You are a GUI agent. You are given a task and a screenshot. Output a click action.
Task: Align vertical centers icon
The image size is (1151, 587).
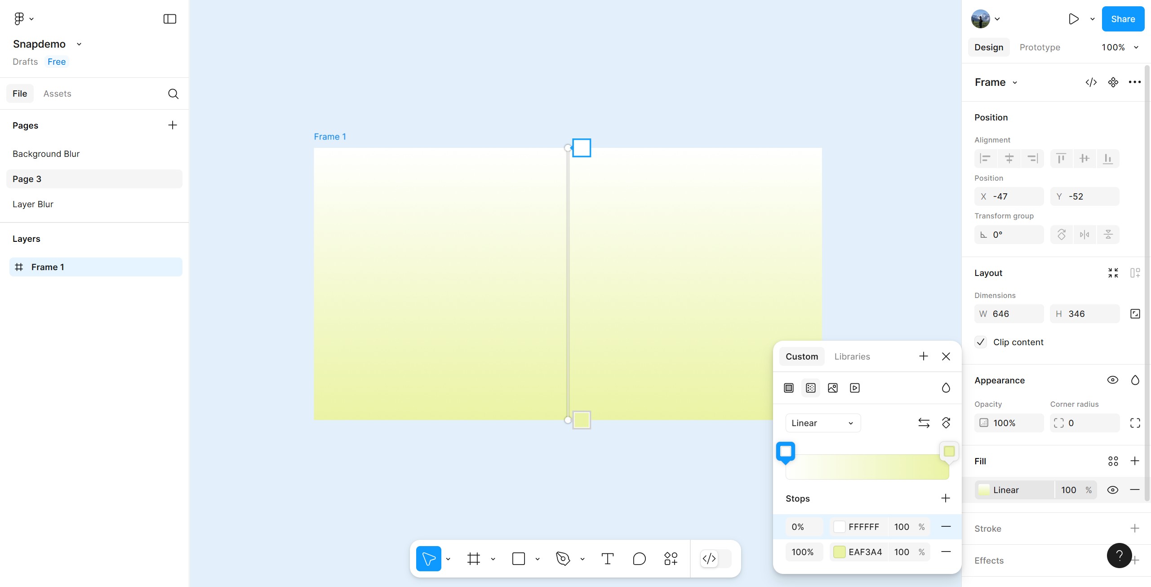pyautogui.click(x=1084, y=158)
